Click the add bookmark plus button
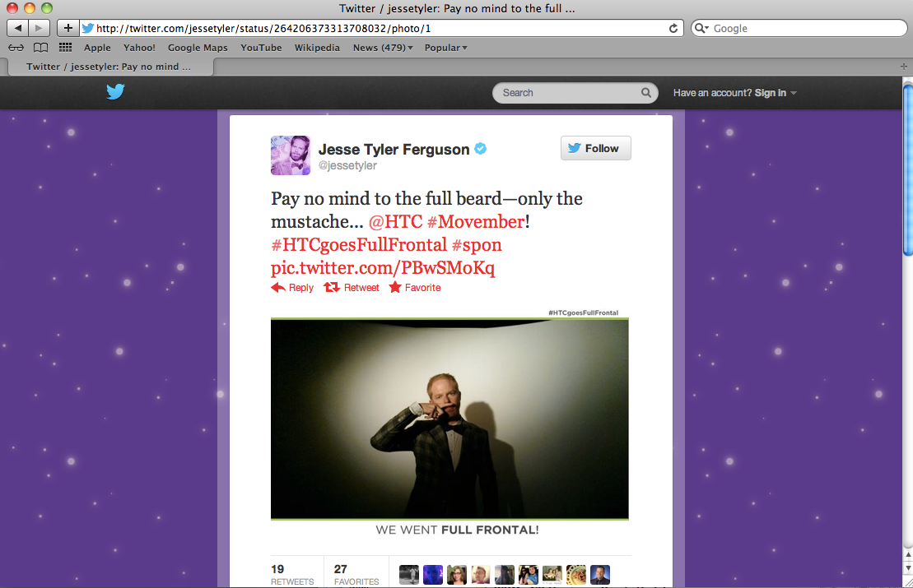This screenshot has height=588, width=913. point(68,28)
